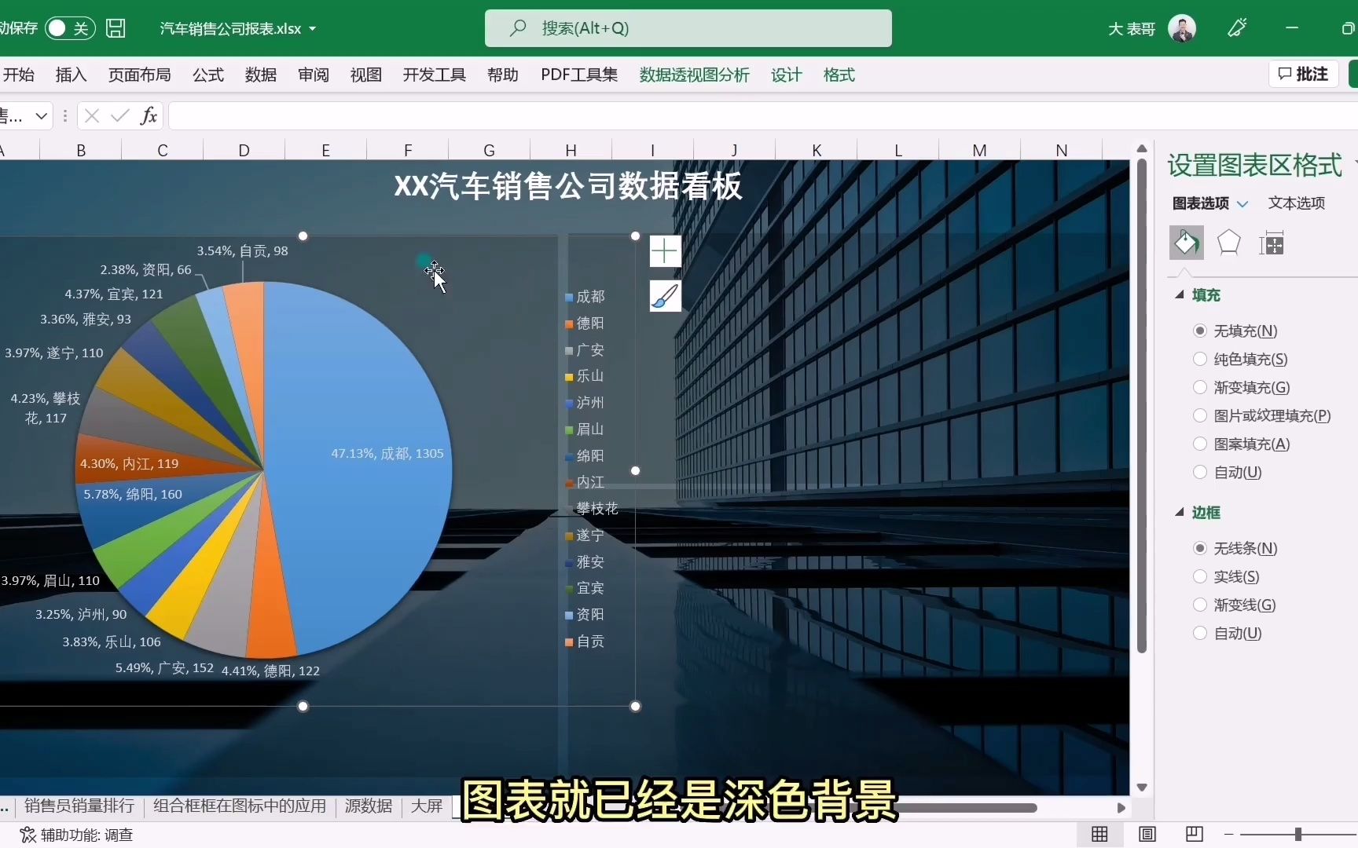Open the 数据透视图分析 ribbon tab
Screen dimensions: 1358x848
[693, 75]
